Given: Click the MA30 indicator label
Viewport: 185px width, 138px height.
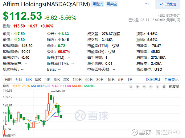Looking at the screenshot, I should [x=77, y=86].
